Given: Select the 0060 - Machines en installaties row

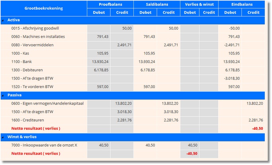Looking at the screenshot, I should [x=38, y=37].
